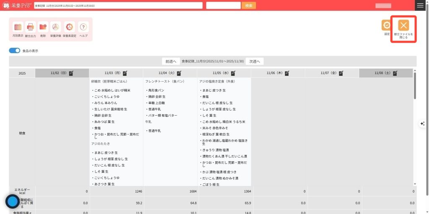Image resolution: width=429 pixels, height=214 pixels.
Task: Click the edit icon for 11/05 (水)
Action: point(233,73)
